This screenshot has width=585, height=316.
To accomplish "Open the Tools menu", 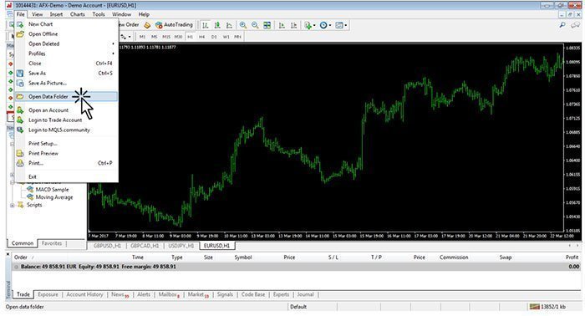I will click(x=99, y=14).
